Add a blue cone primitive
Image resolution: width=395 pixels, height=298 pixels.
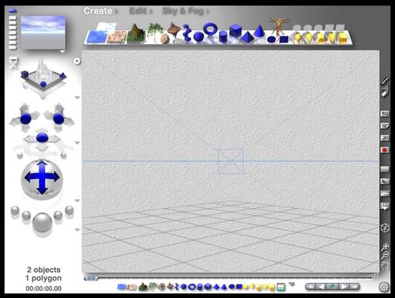259,31
